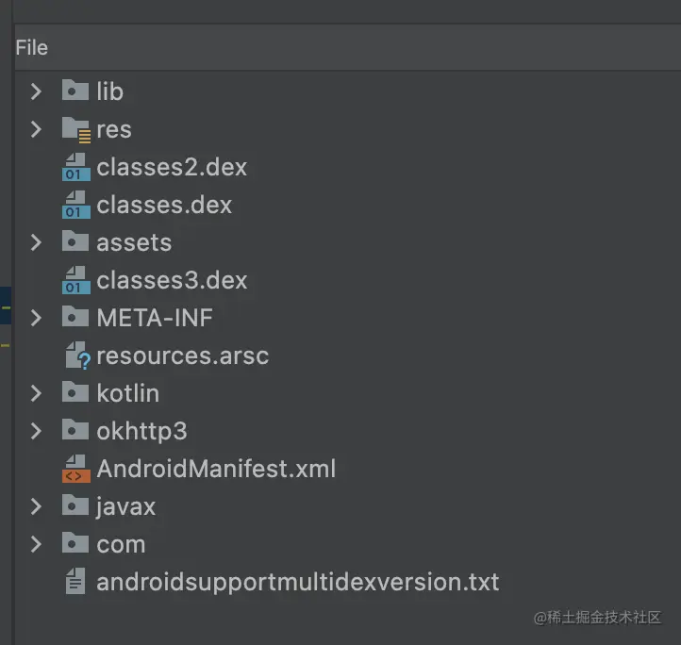The width and height of the screenshot is (681, 645).
Task: Expand the okhttp3 folder chevron
Action: coord(36,431)
